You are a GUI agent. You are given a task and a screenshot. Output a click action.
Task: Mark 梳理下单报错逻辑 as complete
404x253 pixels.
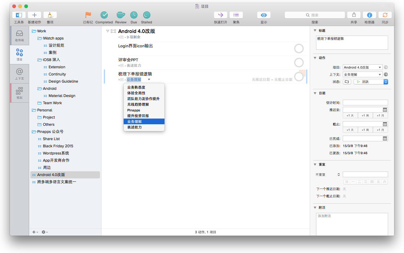299,77
